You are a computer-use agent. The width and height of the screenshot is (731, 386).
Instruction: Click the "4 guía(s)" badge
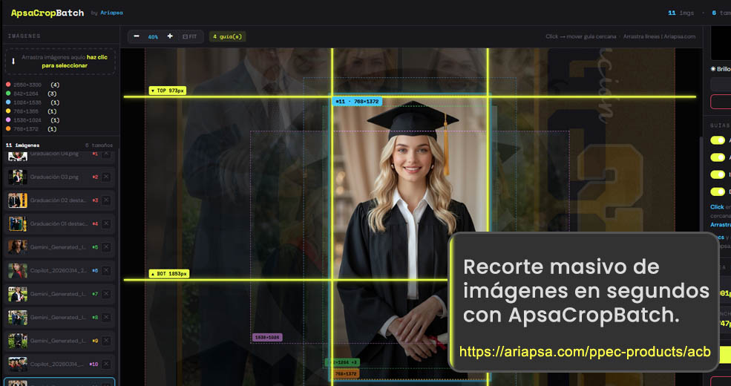tap(227, 36)
